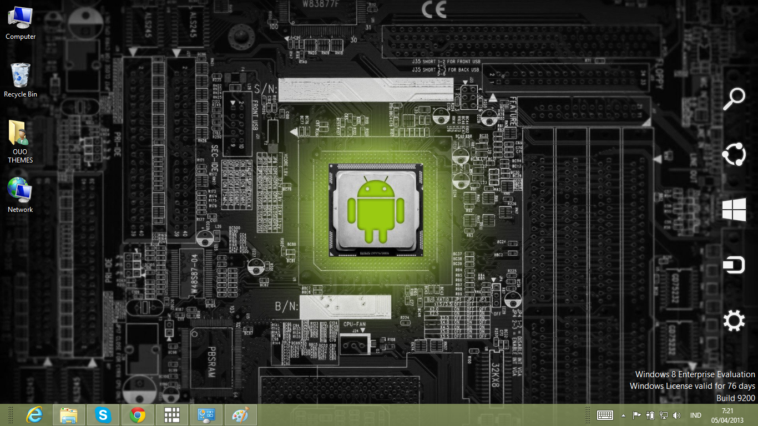Launch Google Chrome from the taskbar
The height and width of the screenshot is (426, 758).
[x=138, y=415]
